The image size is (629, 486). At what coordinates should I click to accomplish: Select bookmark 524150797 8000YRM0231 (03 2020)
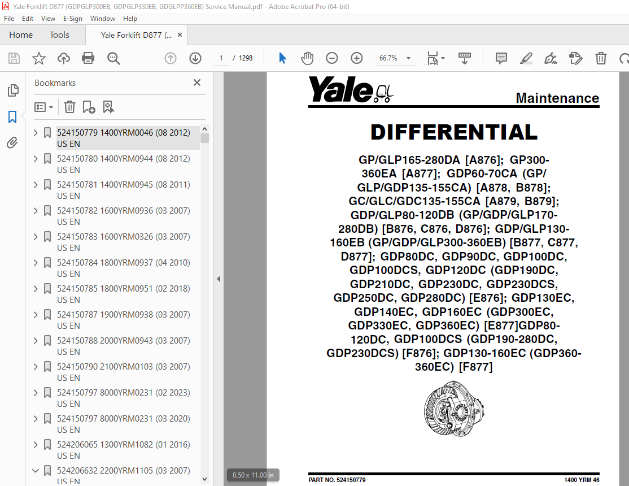point(124,424)
